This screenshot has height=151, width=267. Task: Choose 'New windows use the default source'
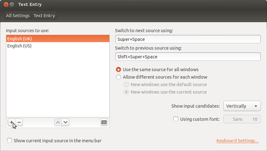point(165,85)
